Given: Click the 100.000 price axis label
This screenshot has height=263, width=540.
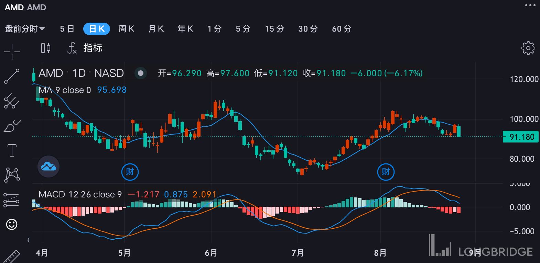Looking at the screenshot, I should point(524,119).
